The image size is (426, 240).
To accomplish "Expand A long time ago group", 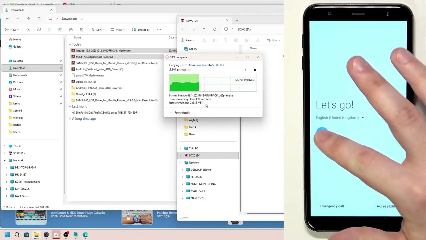I will [x=70, y=119].
